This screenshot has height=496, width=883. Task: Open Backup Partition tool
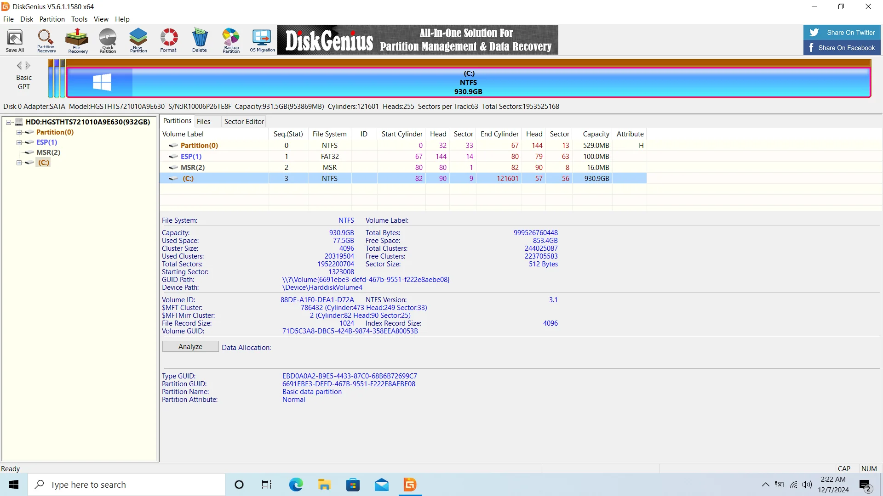click(231, 40)
